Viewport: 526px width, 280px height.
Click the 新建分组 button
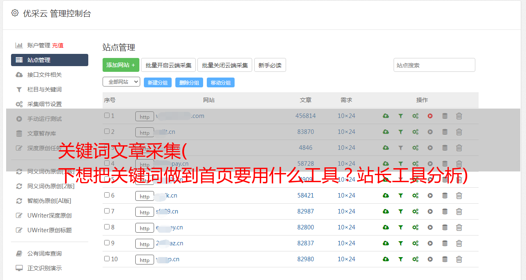158,82
